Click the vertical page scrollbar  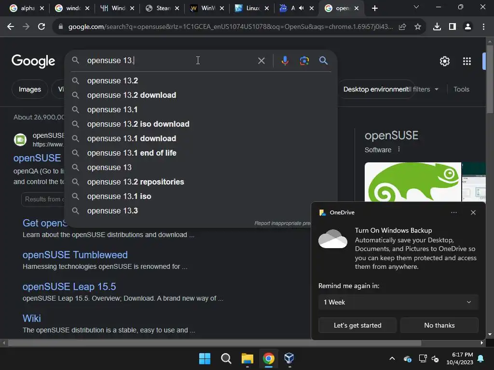tap(490, 79)
